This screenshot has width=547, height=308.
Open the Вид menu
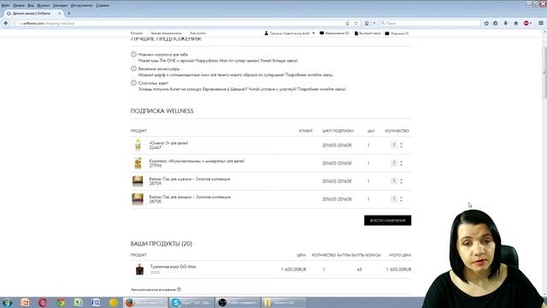click(x=31, y=6)
